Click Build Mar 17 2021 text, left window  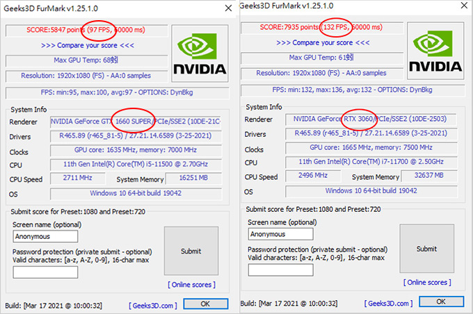coord(54,306)
